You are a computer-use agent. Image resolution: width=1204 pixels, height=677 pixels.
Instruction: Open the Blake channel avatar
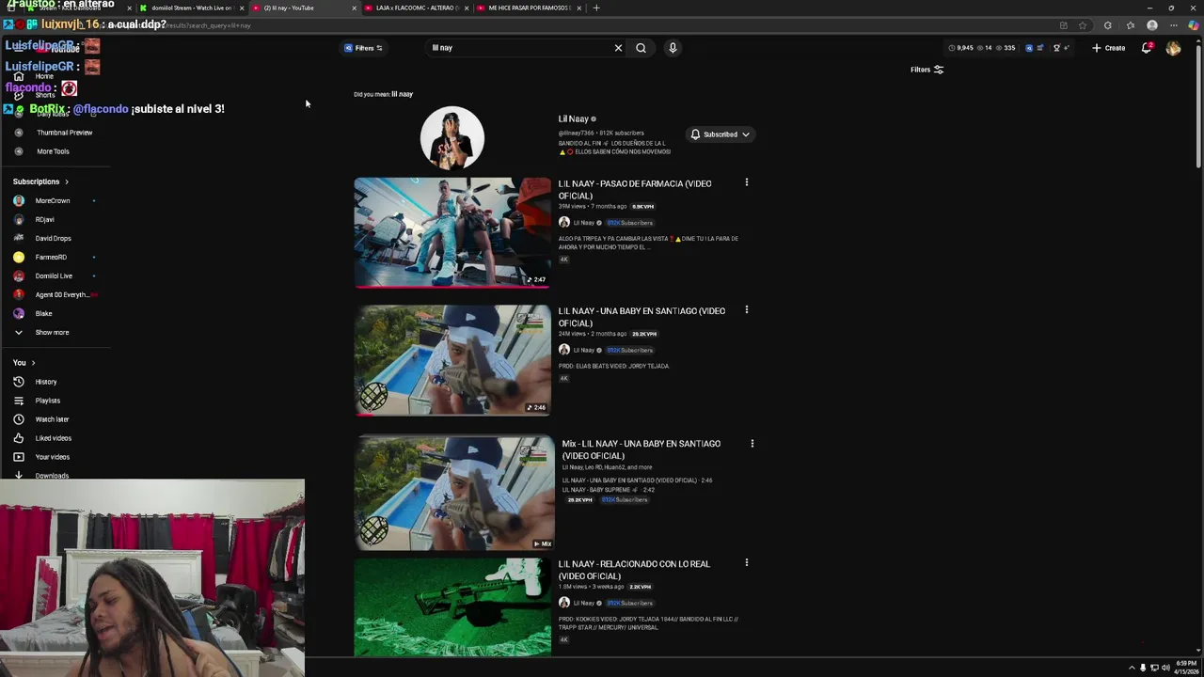[x=19, y=313]
